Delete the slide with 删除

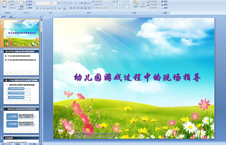(x=29, y=8)
